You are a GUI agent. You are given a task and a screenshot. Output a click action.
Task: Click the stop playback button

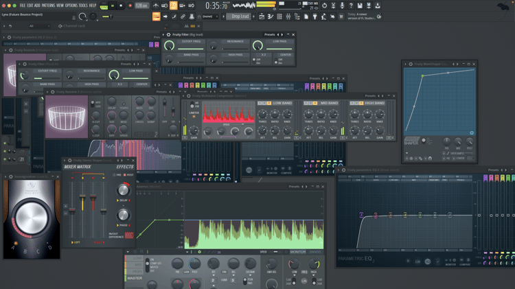pyautogui.click(x=122, y=5)
